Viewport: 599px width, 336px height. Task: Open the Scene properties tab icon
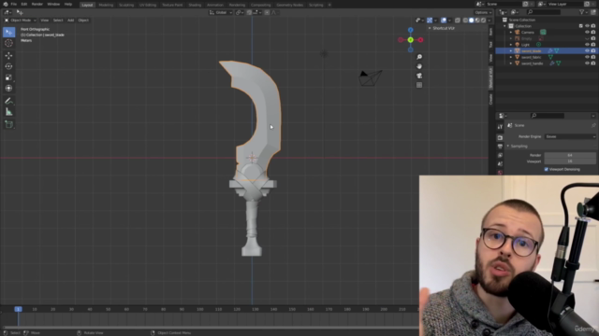click(x=500, y=164)
